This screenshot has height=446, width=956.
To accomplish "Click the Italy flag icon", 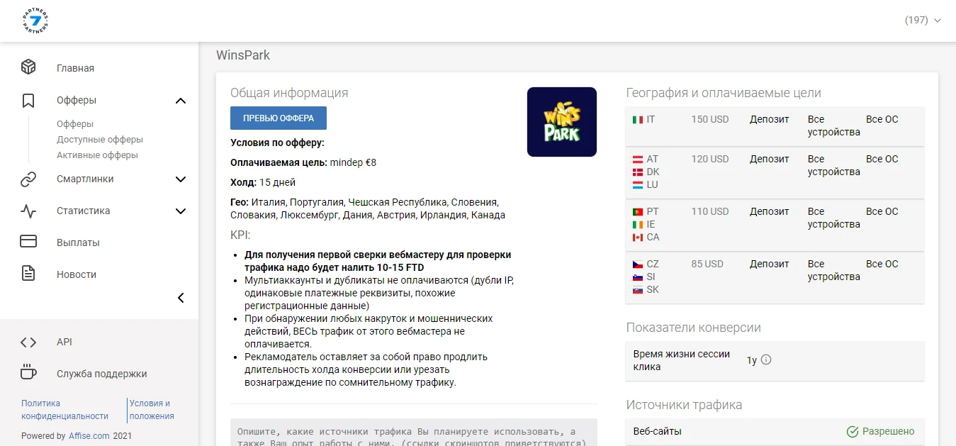I will coord(638,119).
